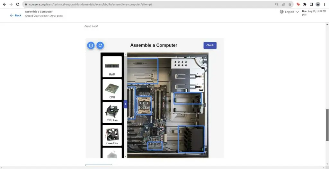Click the zoom magnifier icon in address bar

[x=277, y=4]
